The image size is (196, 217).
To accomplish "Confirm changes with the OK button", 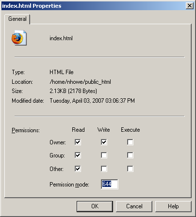I will pyautogui.click(x=95, y=206).
